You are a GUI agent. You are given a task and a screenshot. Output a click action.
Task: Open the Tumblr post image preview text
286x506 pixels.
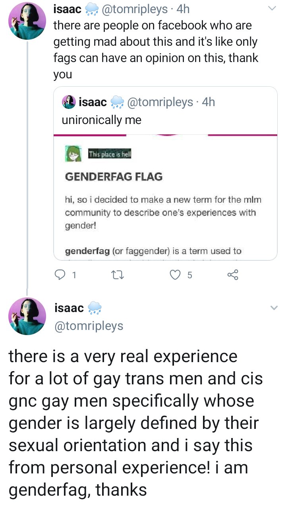(165, 198)
